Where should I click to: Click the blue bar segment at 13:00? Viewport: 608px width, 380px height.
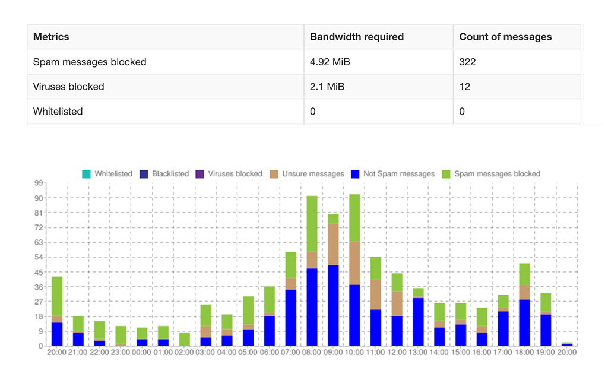tap(418, 321)
